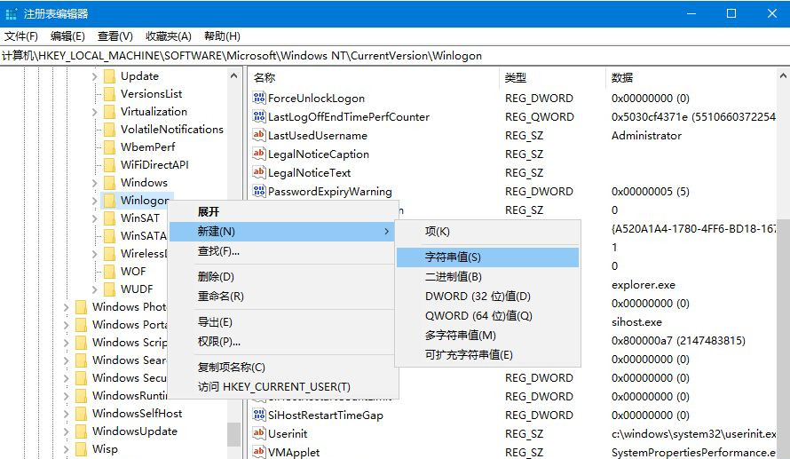Click the tree pane vertical scrollbar

[x=234, y=266]
